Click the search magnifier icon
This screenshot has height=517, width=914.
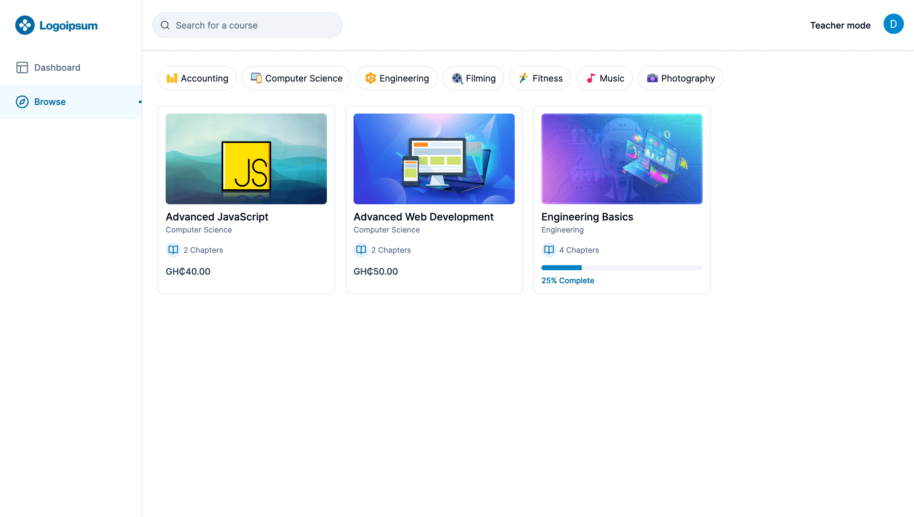click(x=165, y=25)
